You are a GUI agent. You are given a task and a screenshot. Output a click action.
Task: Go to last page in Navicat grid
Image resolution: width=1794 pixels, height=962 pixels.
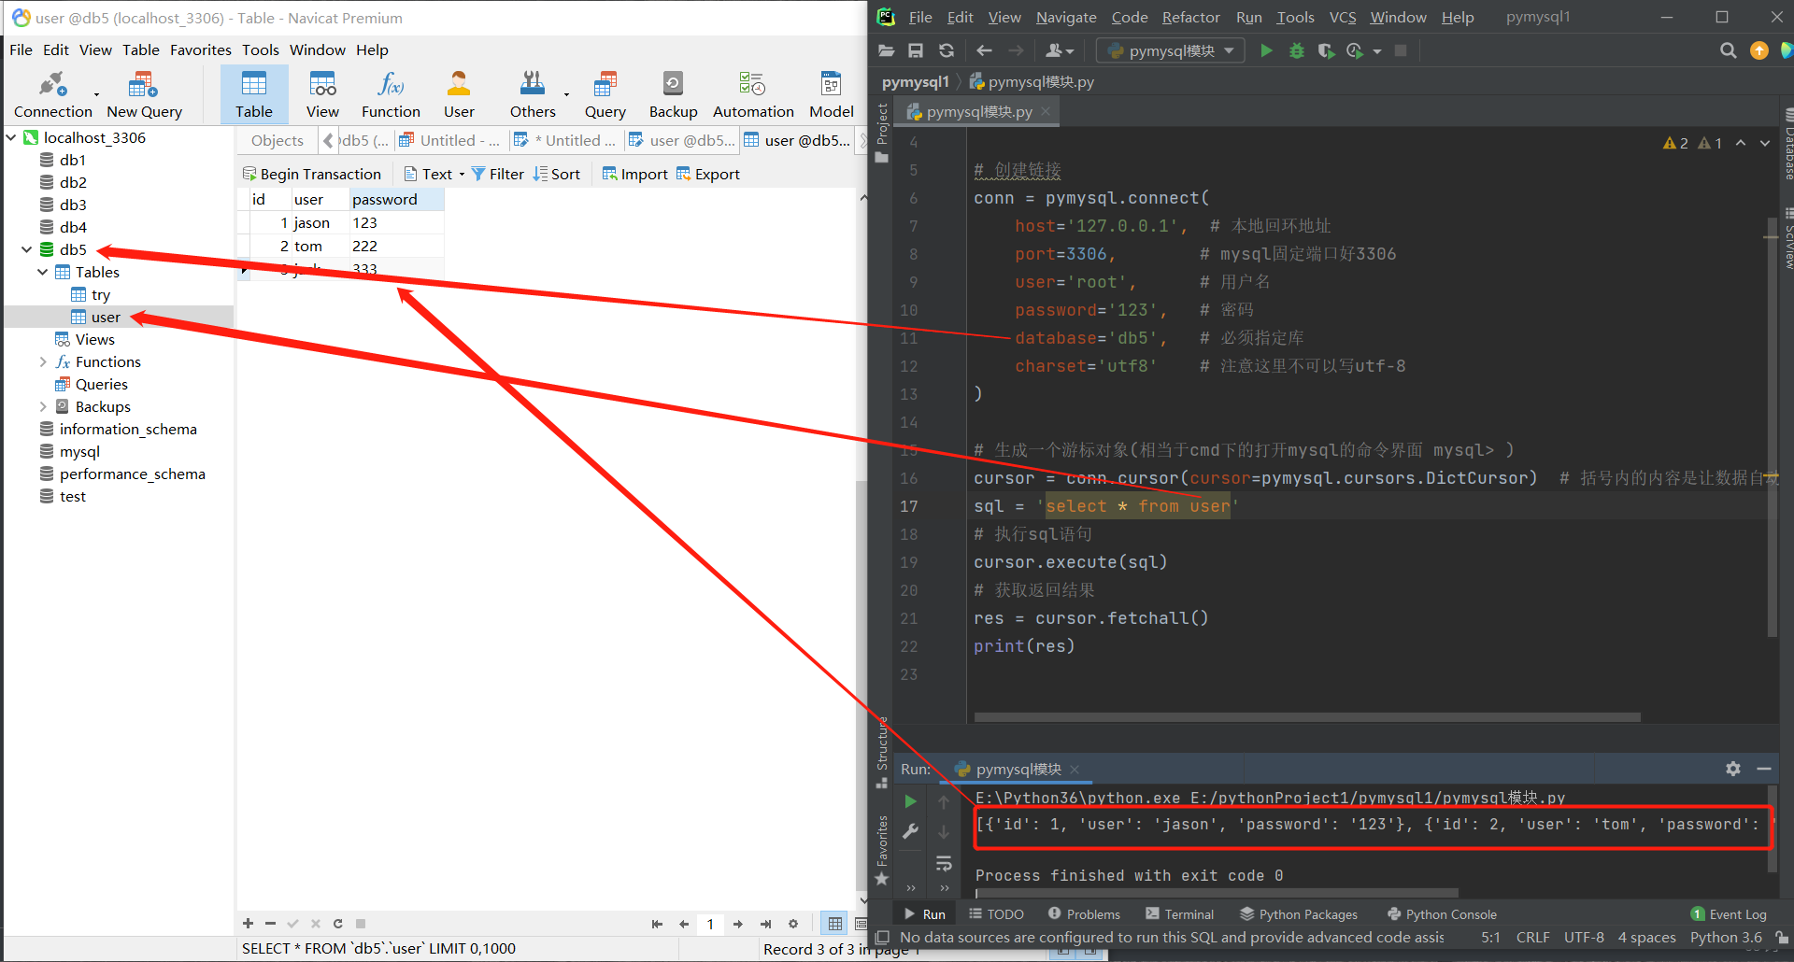pos(765,924)
